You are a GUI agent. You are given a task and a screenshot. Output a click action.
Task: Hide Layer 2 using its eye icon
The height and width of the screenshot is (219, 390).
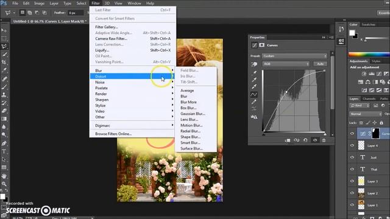pos(352,193)
